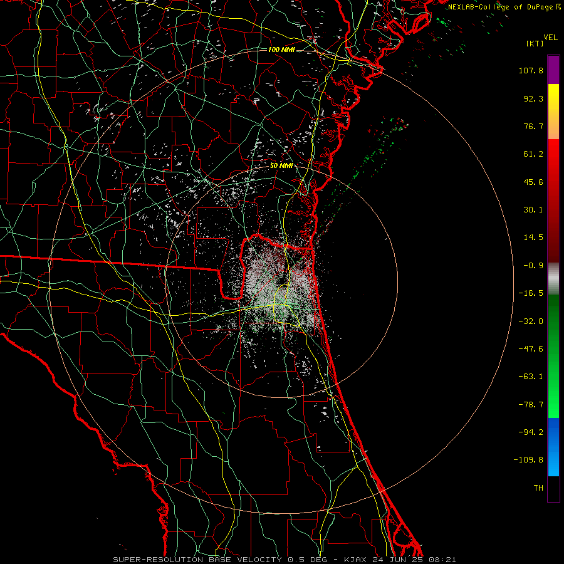Click the 76.7 velocity scale value
The height and width of the screenshot is (564, 564).
click(533, 126)
